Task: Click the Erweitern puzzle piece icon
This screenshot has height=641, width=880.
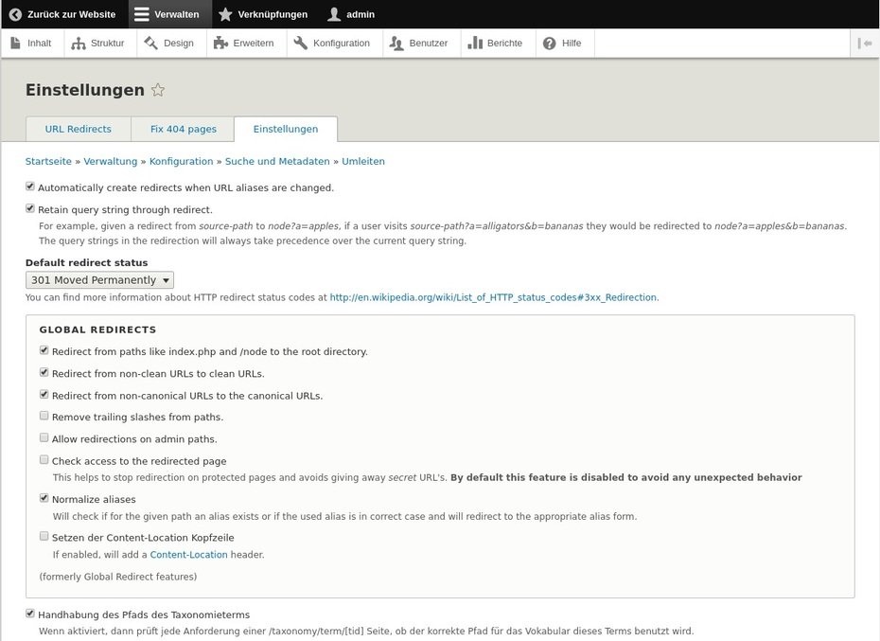Action: coord(220,43)
